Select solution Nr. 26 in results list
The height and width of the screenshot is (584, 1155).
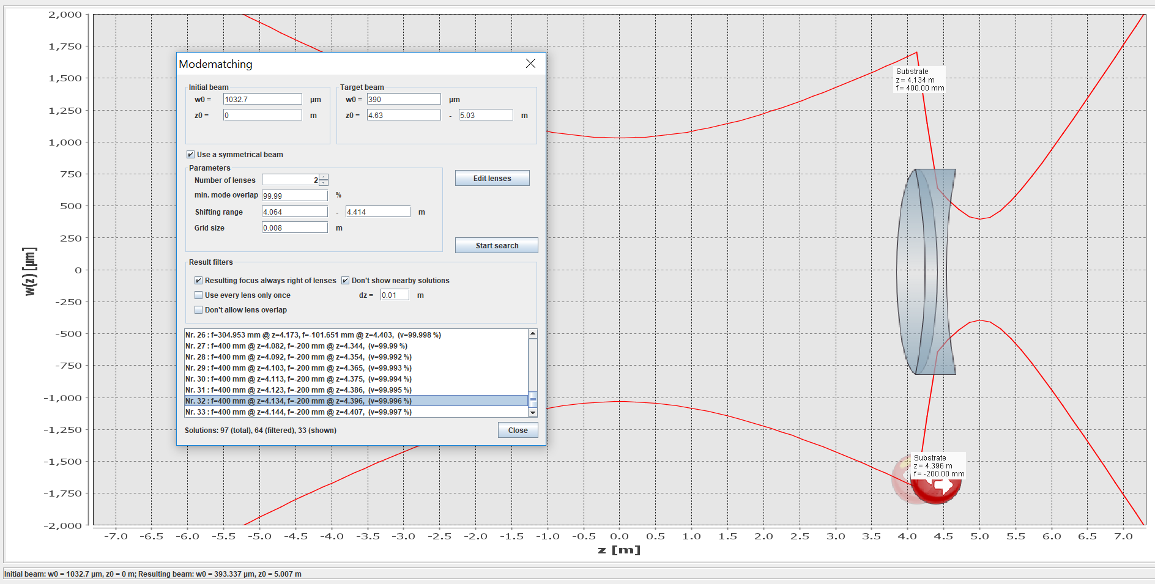[x=356, y=335]
